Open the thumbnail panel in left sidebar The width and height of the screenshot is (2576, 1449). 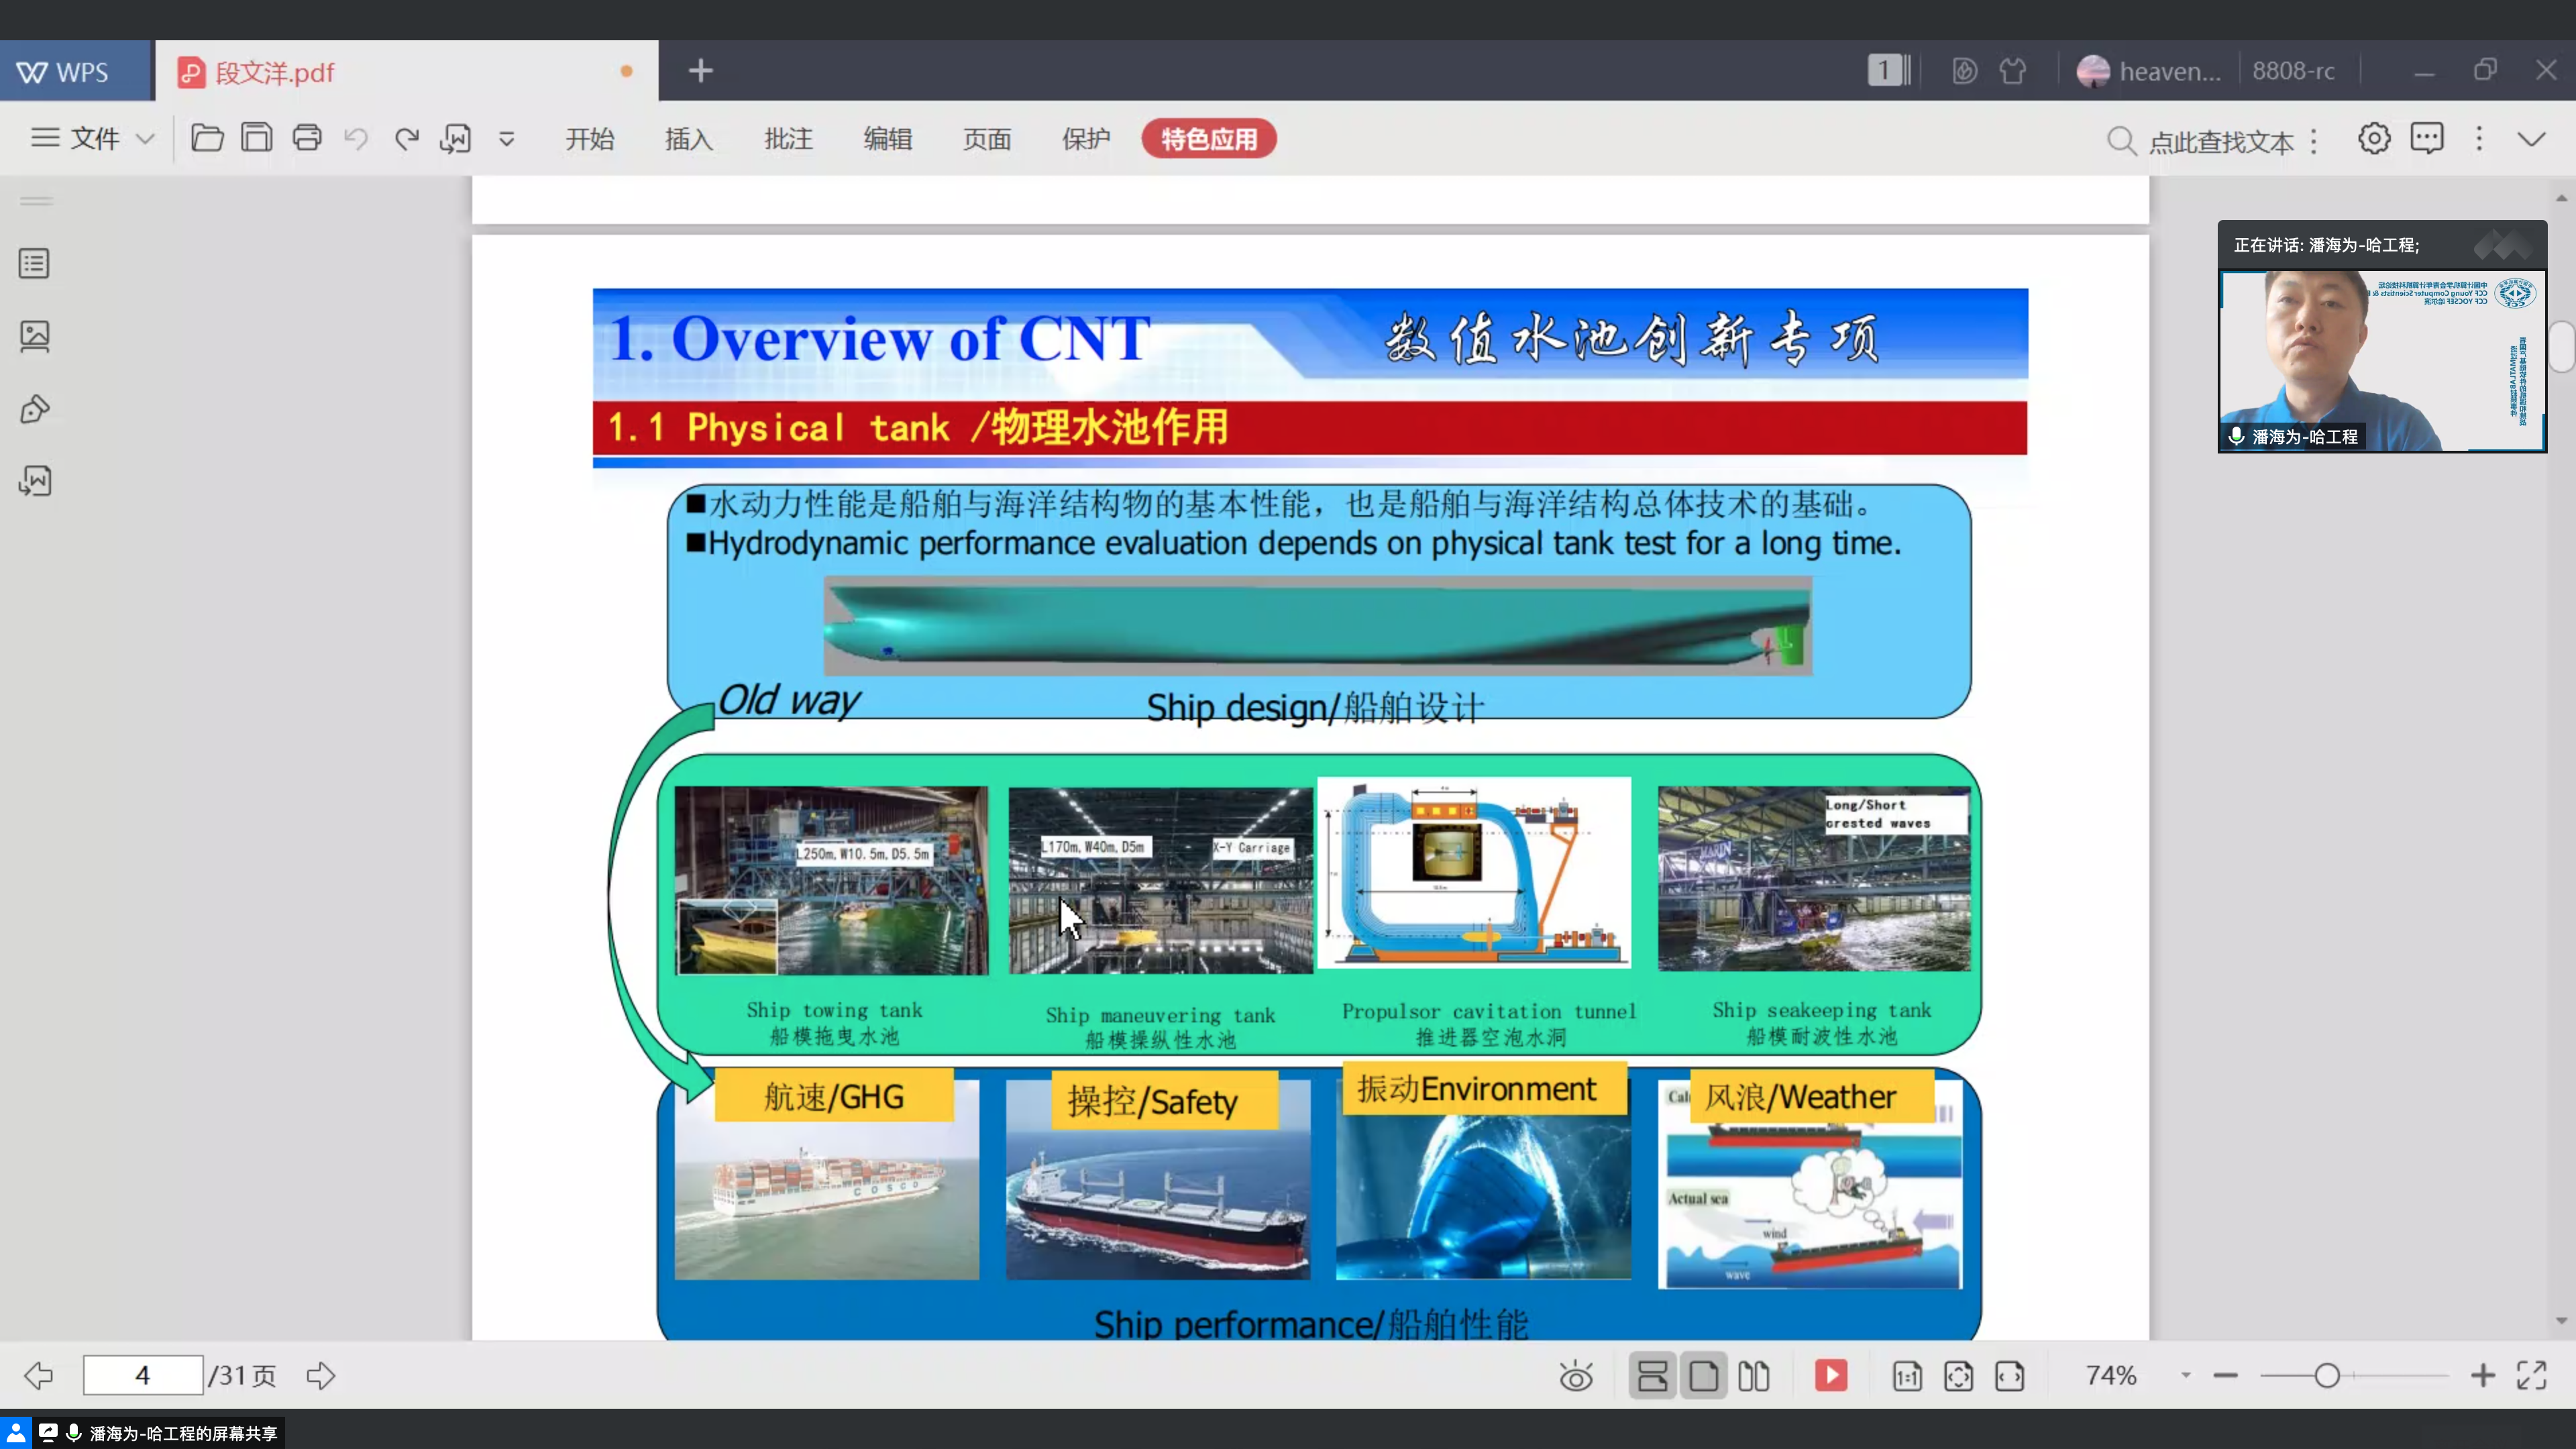click(35, 336)
